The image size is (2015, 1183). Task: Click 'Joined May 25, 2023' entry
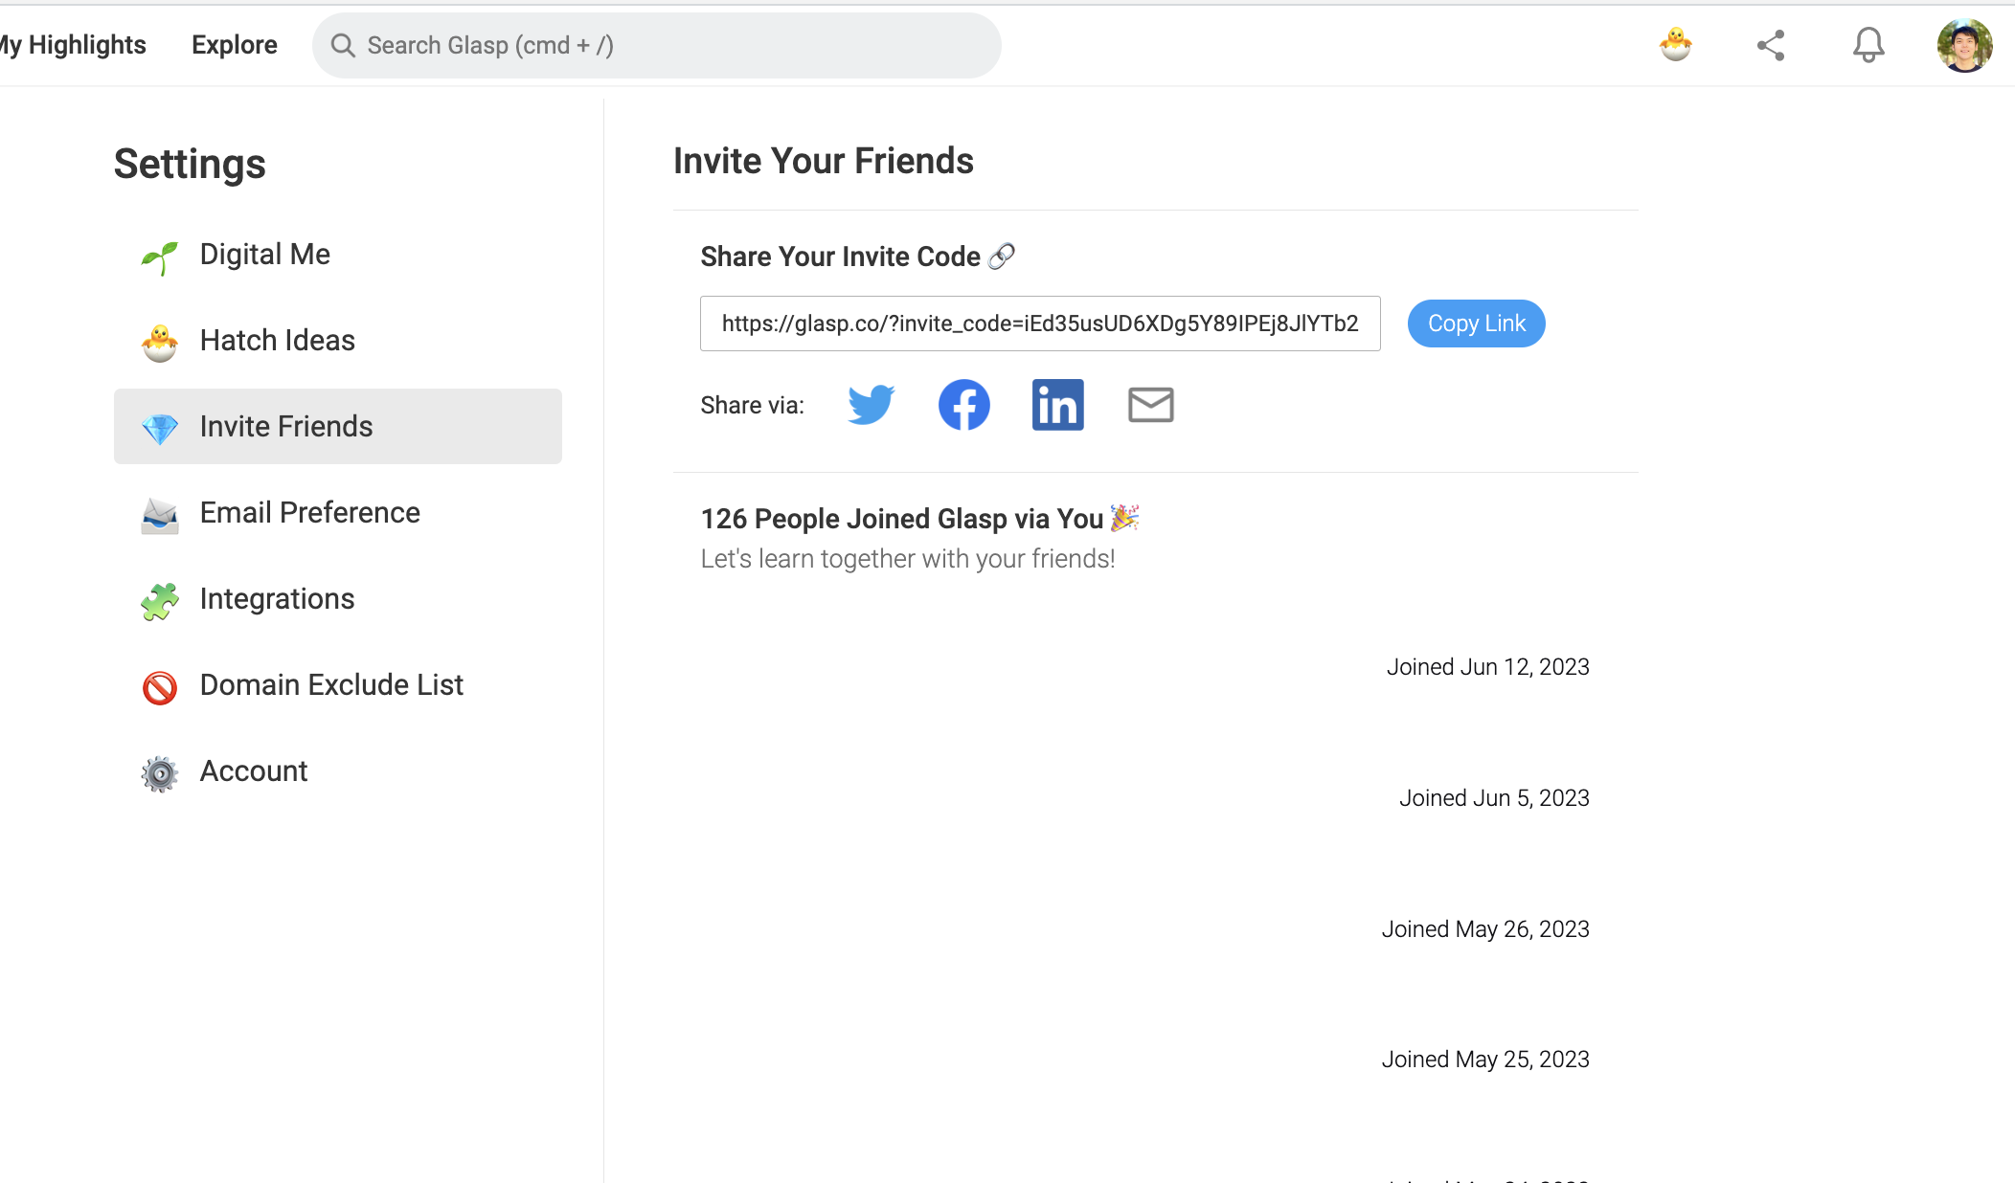pos(1485,1060)
